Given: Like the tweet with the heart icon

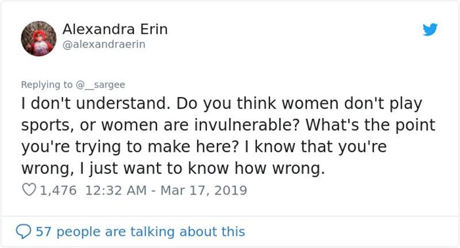Looking at the screenshot, I should click(x=29, y=190).
